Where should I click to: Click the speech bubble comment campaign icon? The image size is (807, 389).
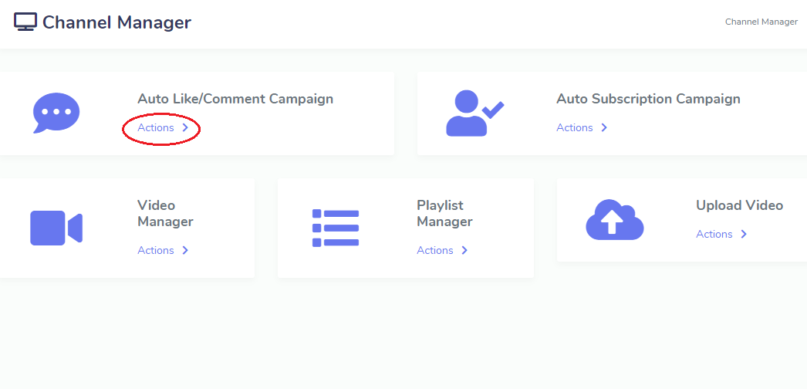[56, 113]
